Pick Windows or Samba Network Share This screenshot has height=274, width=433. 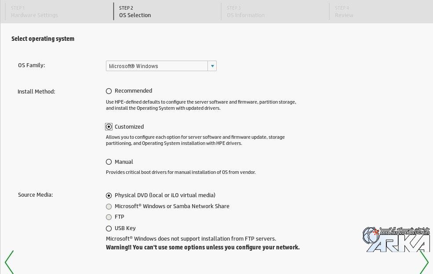(x=109, y=206)
